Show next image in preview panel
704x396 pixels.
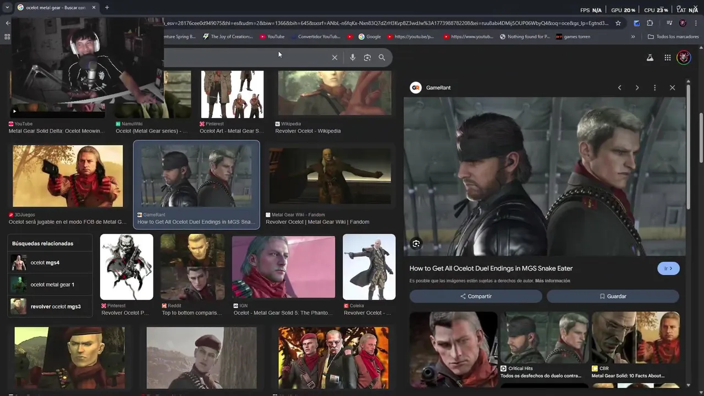coord(637,88)
